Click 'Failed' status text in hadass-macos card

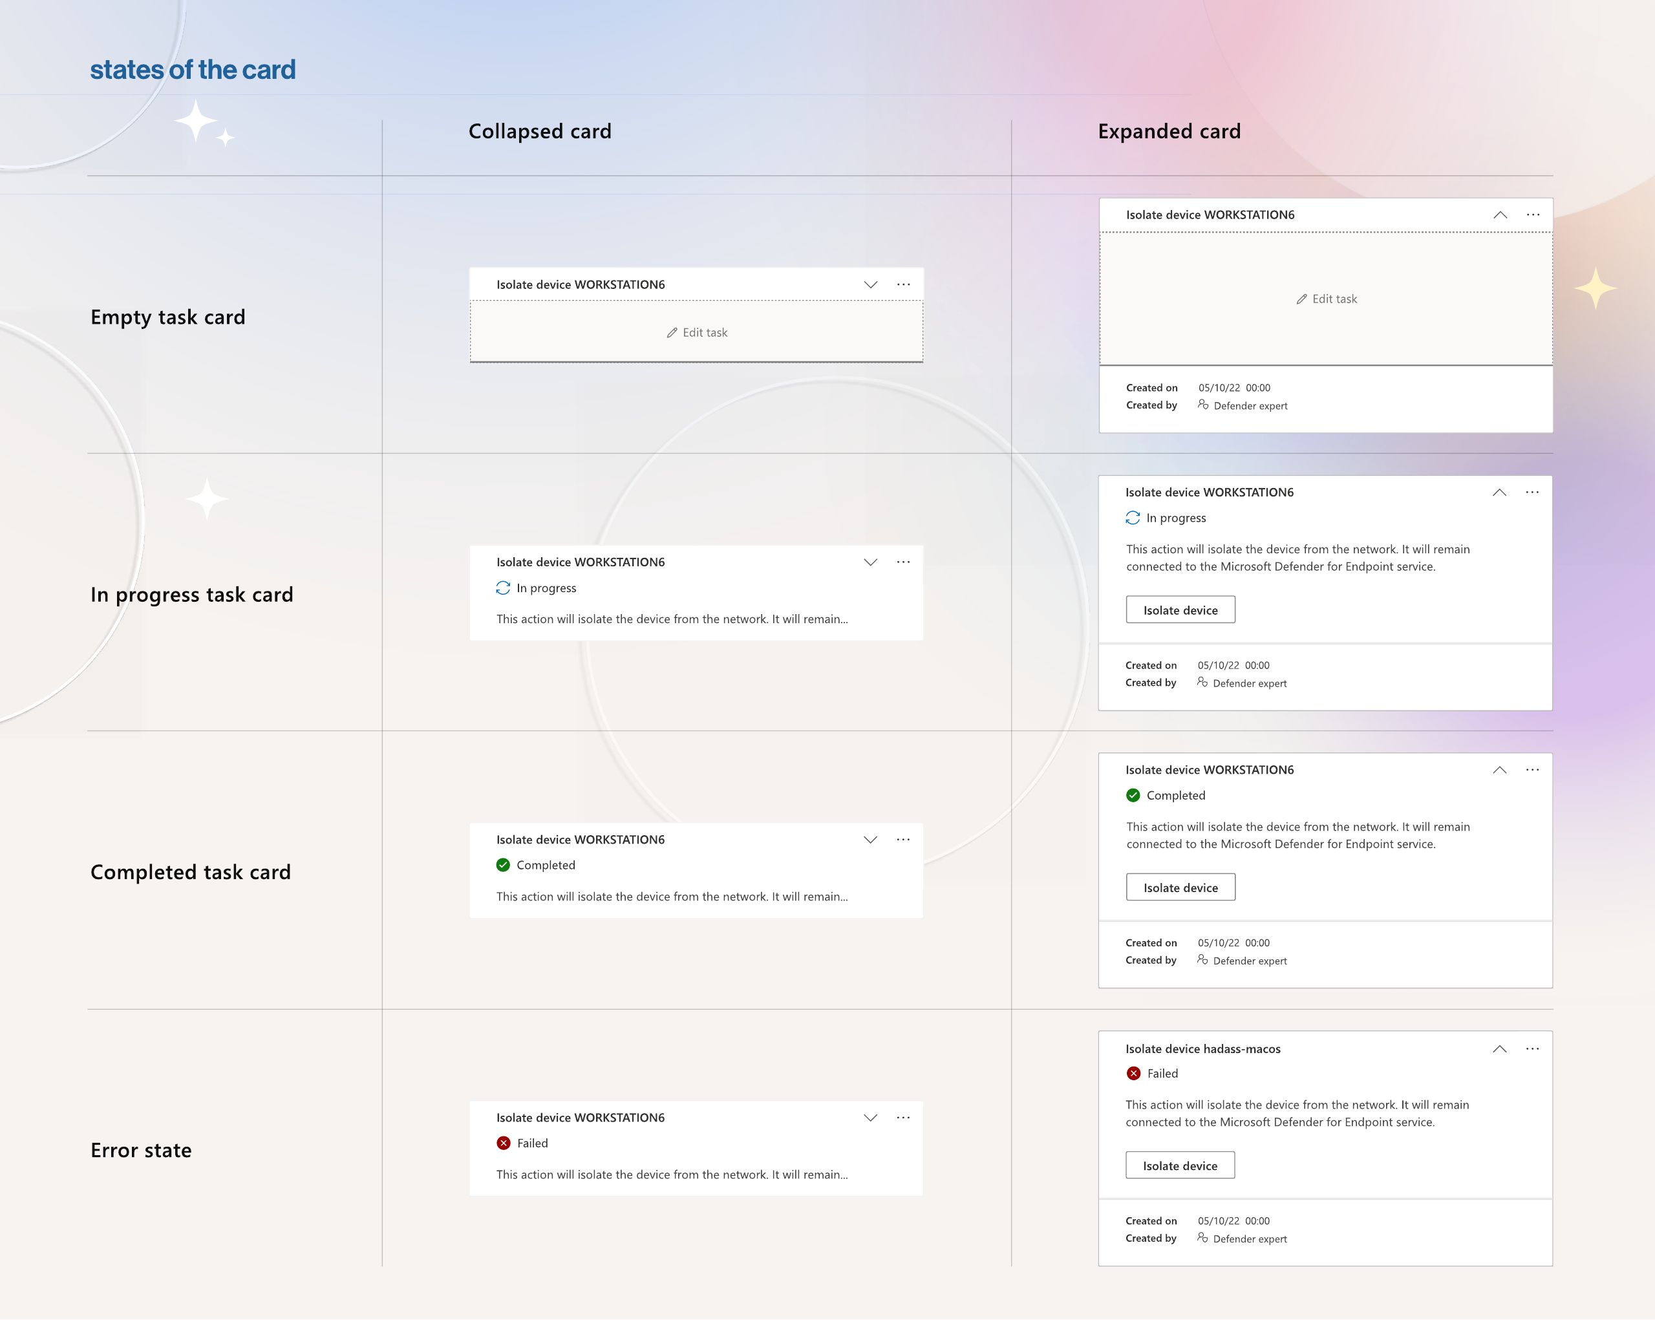(1162, 1074)
